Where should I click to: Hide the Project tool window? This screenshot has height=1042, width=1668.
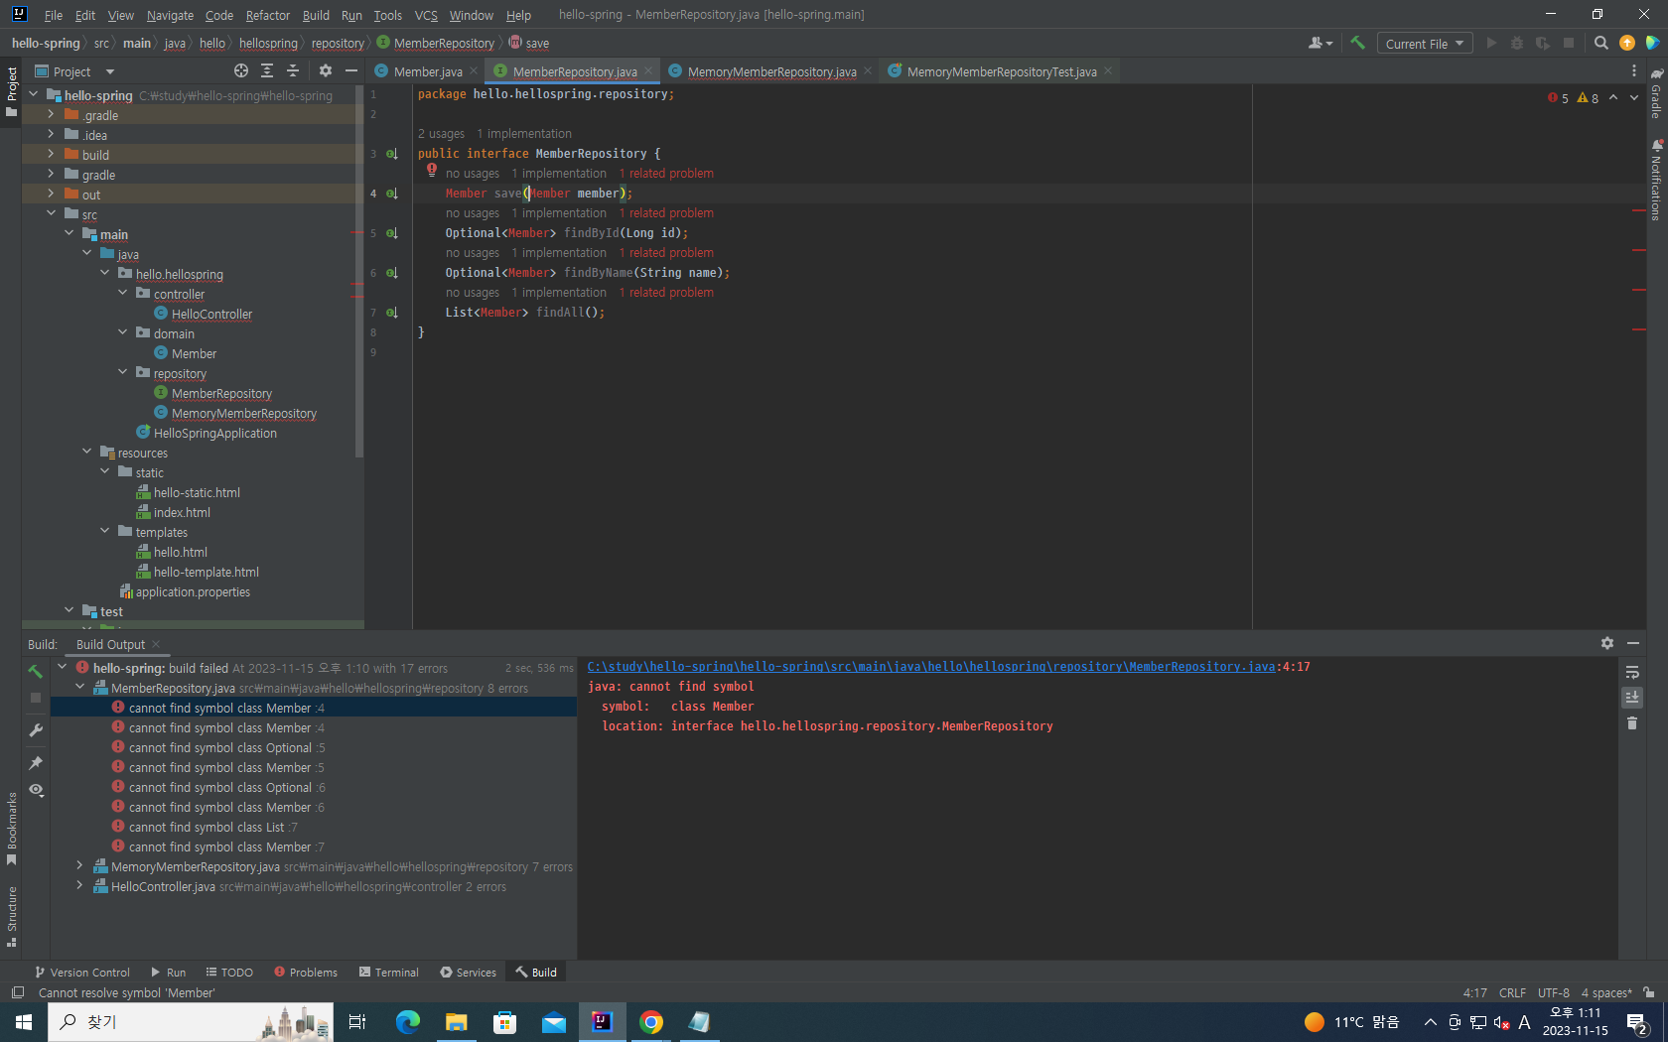350,70
